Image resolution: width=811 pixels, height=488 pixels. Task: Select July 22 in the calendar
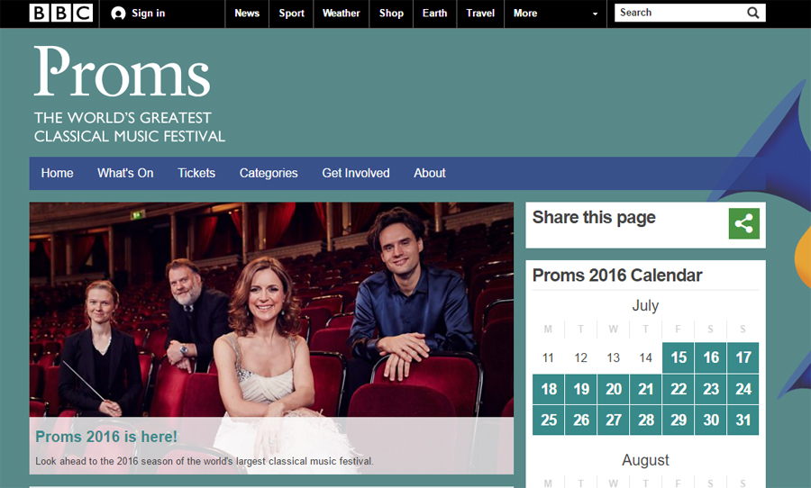pyautogui.click(x=678, y=389)
